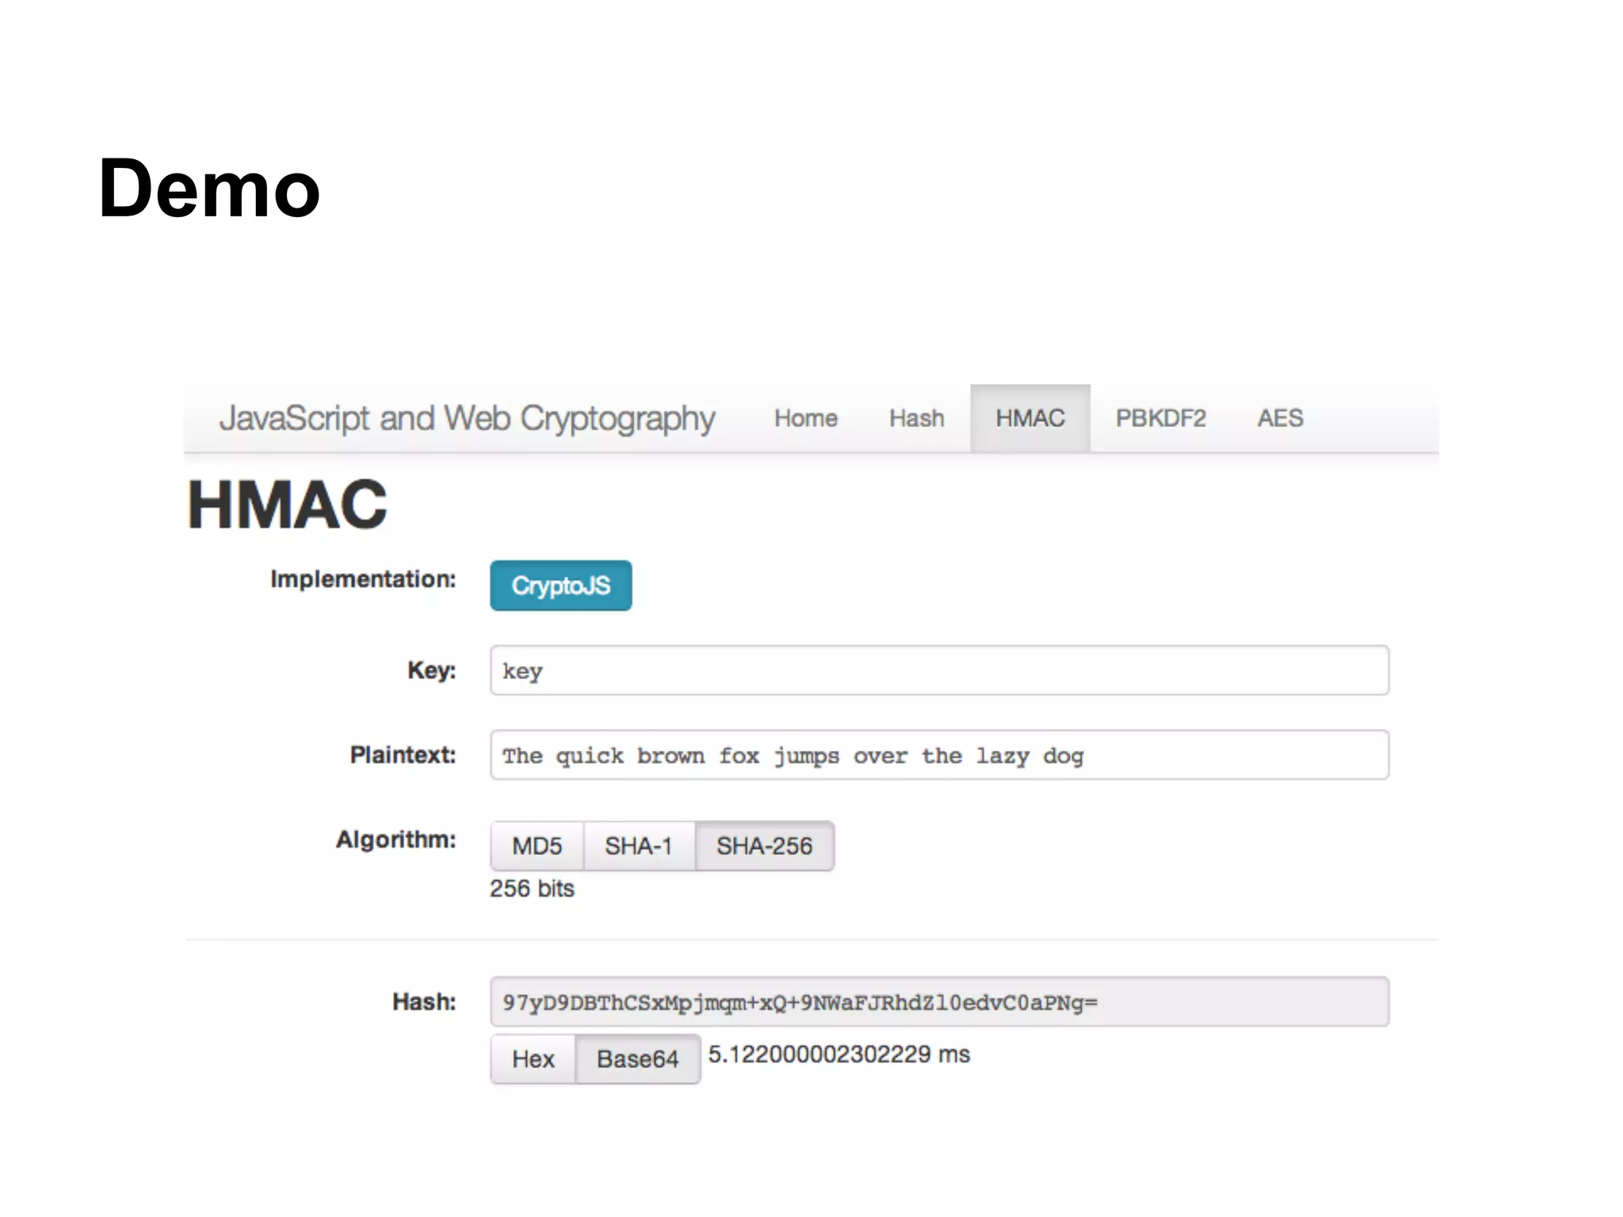Click the Implementation: label
The width and height of the screenshot is (1623, 1217).
(364, 579)
